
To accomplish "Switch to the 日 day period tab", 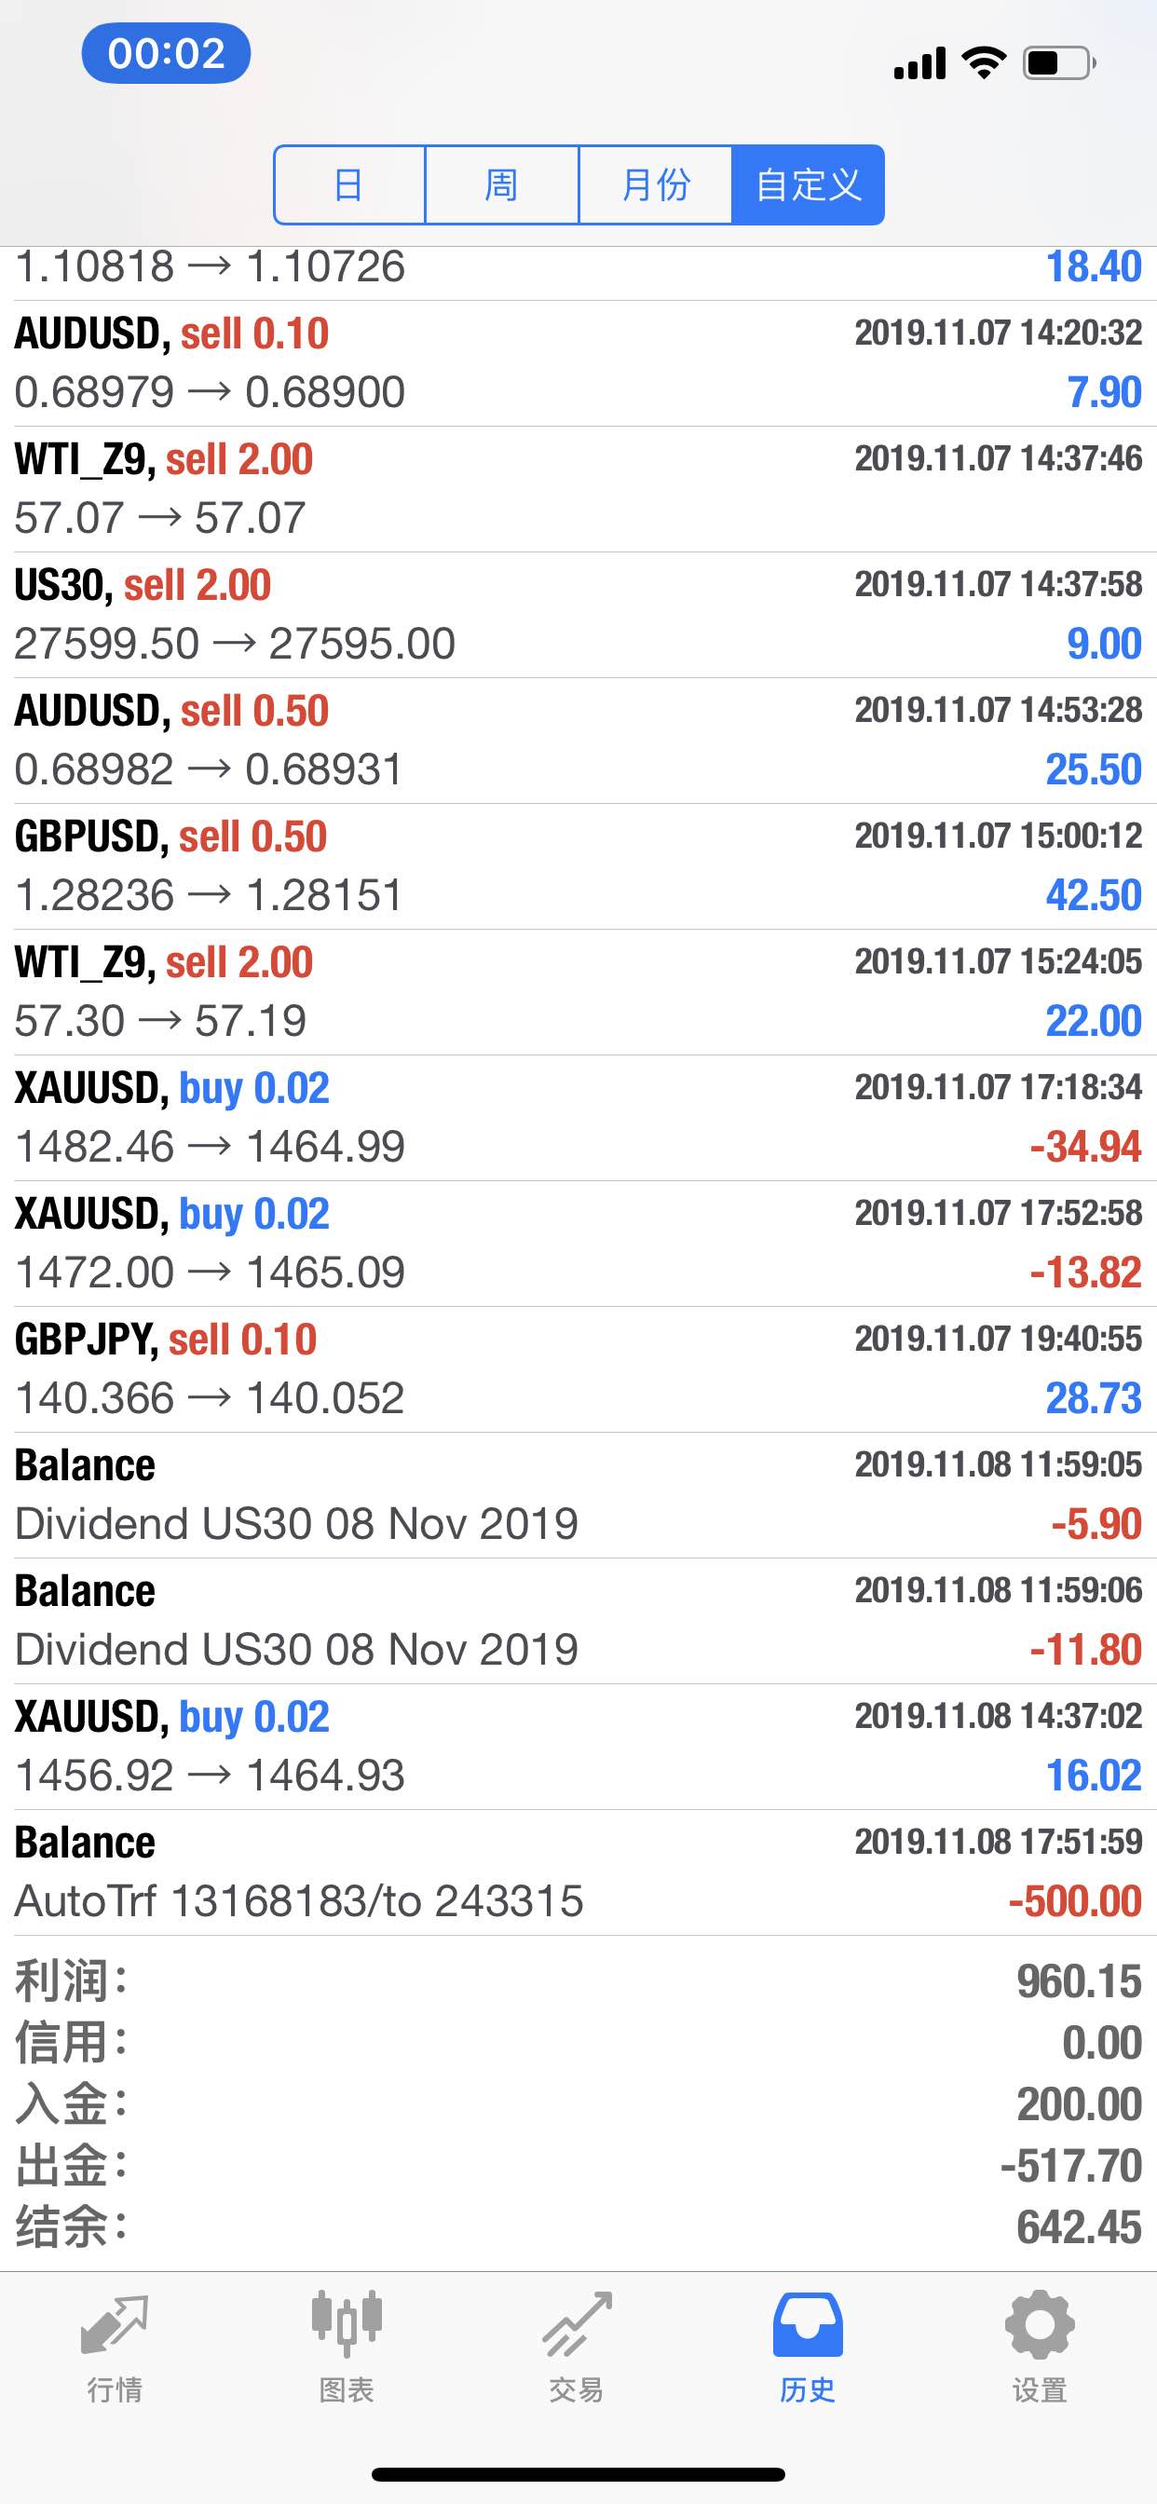I will (x=349, y=184).
